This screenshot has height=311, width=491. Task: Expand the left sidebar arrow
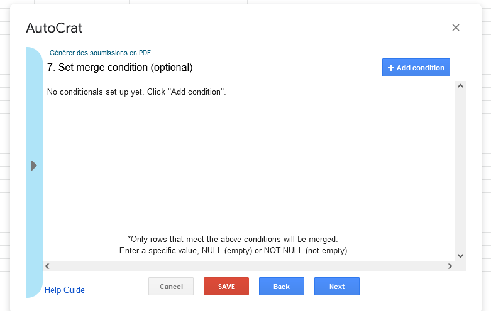[34, 166]
